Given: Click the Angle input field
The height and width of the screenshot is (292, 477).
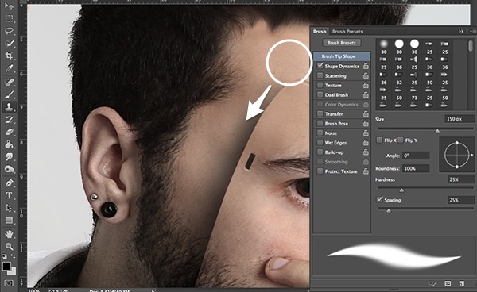Looking at the screenshot, I should coord(416,156).
